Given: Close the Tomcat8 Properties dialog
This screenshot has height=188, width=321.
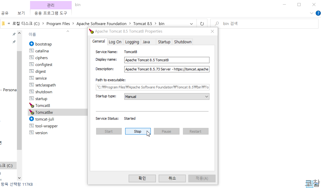Looking at the screenshot, I should click(212, 31).
